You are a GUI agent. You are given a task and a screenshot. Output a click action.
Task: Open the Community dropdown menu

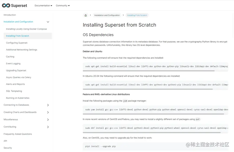point(63,6)
